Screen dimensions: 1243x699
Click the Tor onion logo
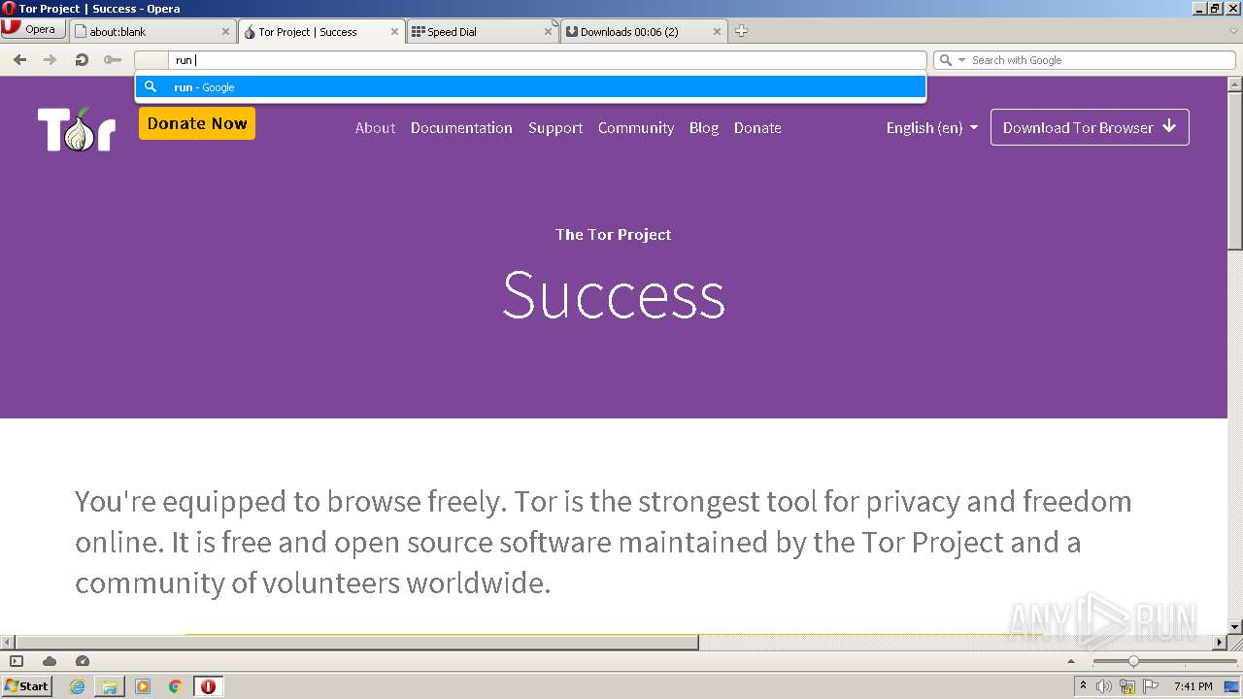click(77, 128)
